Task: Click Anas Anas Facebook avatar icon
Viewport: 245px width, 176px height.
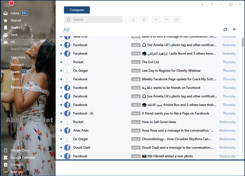Action: [x=67, y=130]
